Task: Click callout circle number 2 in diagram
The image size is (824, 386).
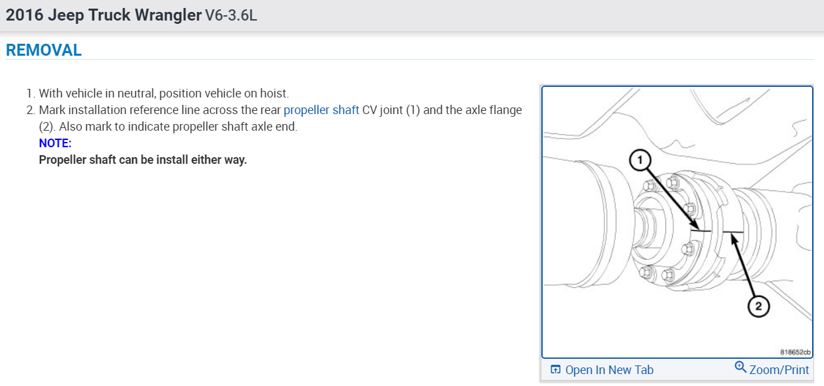Action: [758, 306]
